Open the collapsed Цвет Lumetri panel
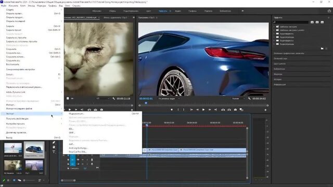 279,63
